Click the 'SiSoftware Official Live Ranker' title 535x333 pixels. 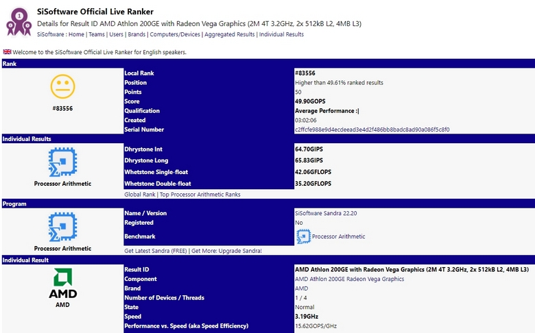95,12
